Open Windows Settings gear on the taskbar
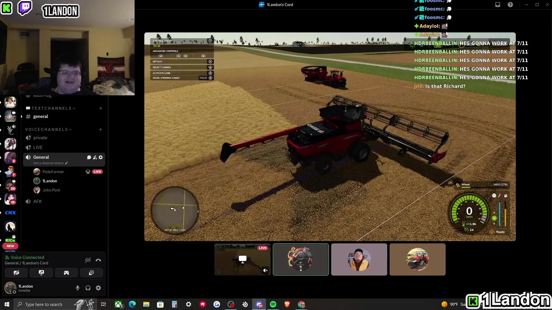The image size is (552, 310). [x=188, y=304]
